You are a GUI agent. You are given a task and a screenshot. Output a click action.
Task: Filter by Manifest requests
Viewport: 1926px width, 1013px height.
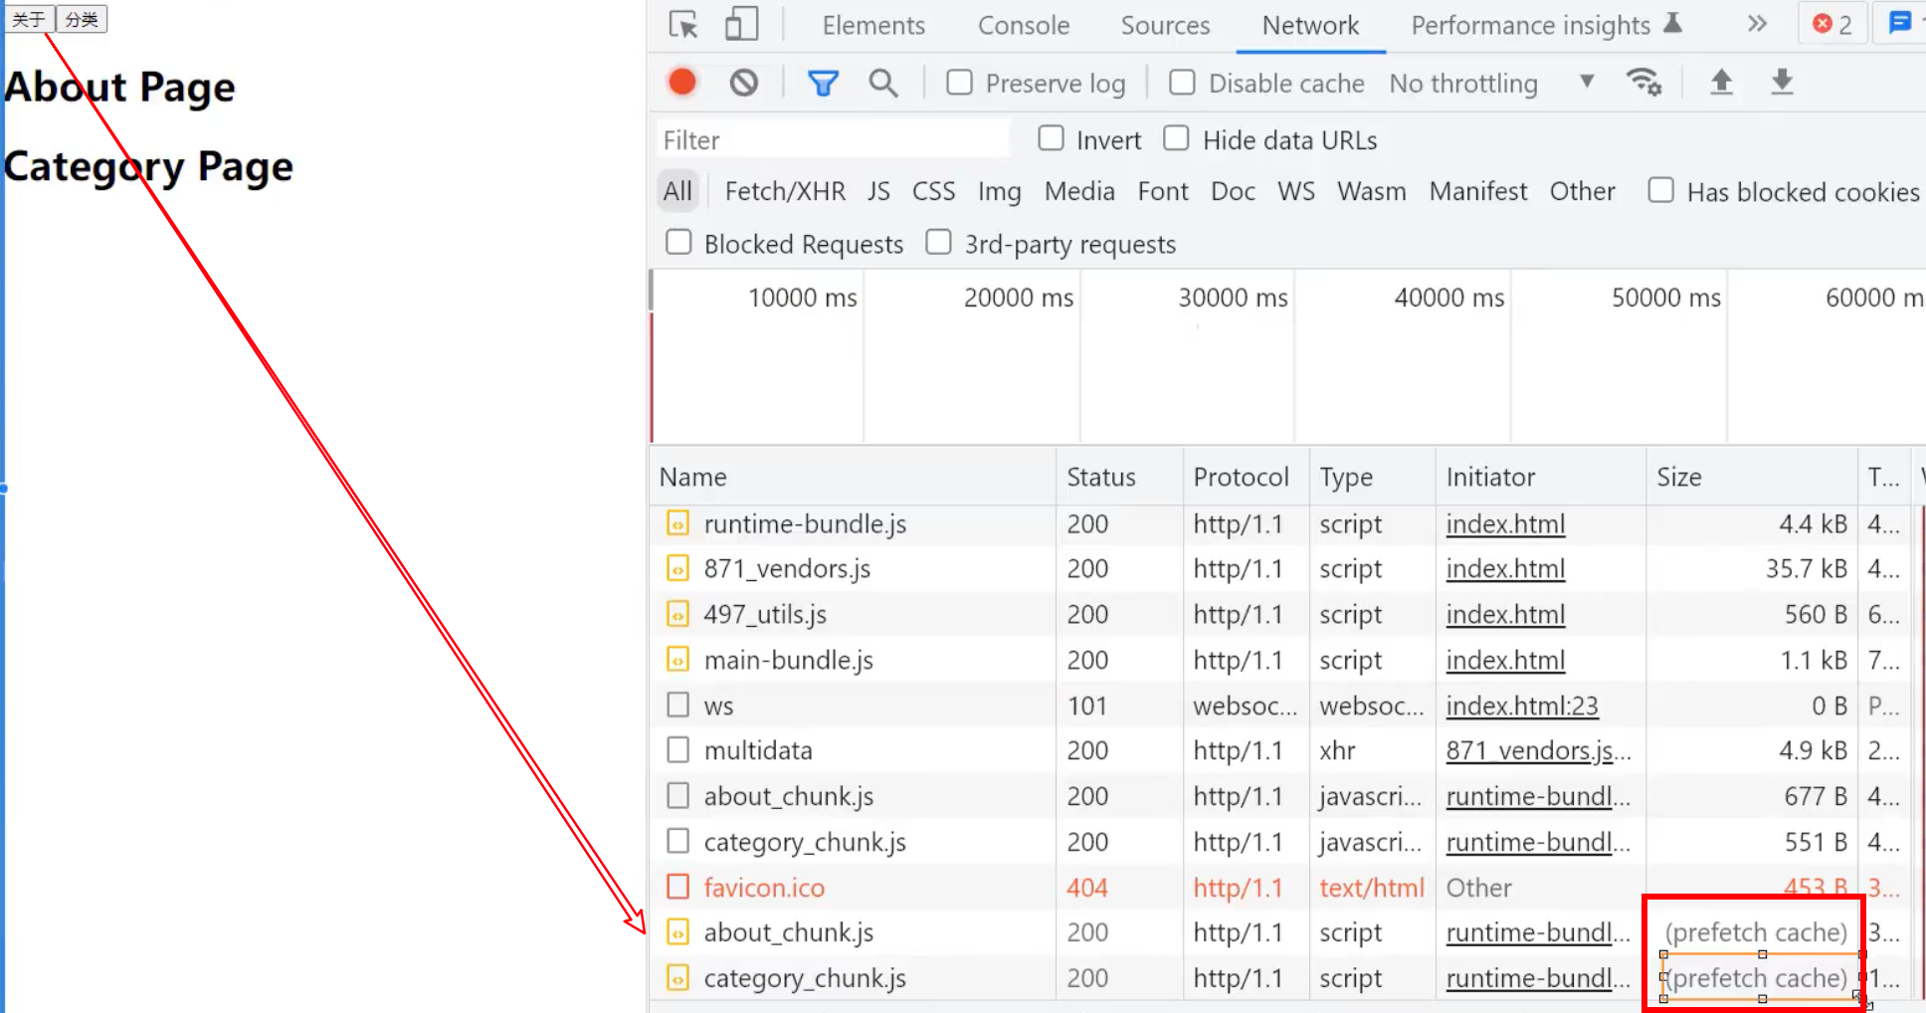[x=1477, y=191]
